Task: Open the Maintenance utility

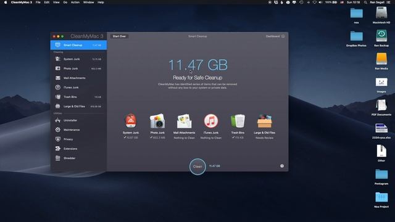Action: [78, 130]
